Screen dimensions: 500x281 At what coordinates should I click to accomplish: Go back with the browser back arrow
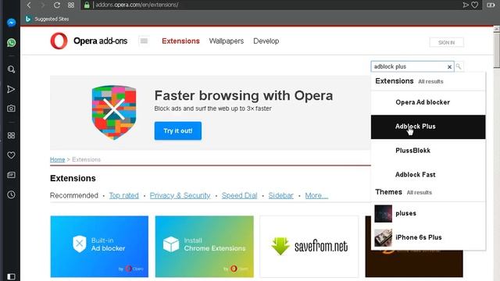tap(29, 5)
